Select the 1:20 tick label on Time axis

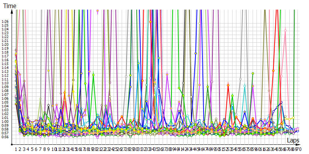5,45
